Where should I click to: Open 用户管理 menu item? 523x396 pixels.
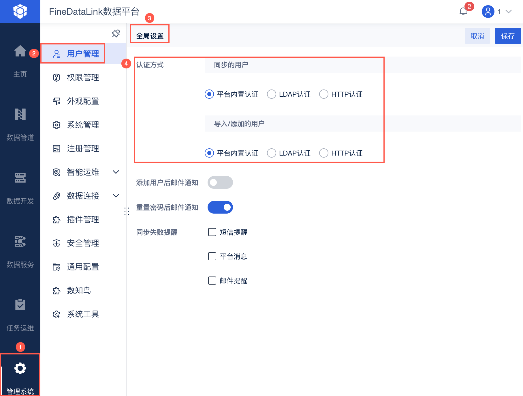click(x=84, y=54)
